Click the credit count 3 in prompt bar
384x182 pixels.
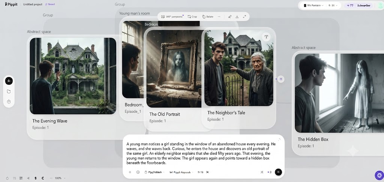tap(269, 172)
